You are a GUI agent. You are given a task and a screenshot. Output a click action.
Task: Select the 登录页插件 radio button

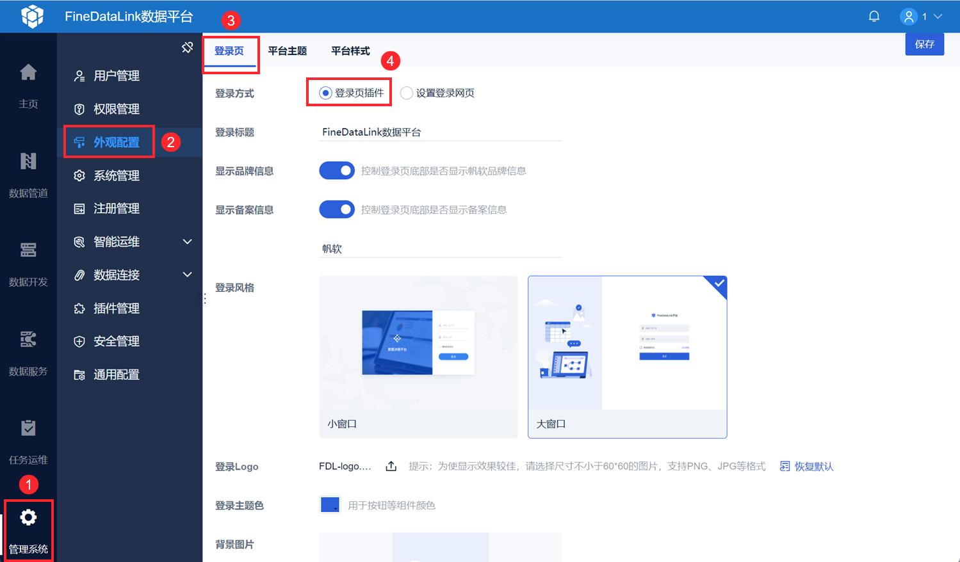(x=325, y=93)
